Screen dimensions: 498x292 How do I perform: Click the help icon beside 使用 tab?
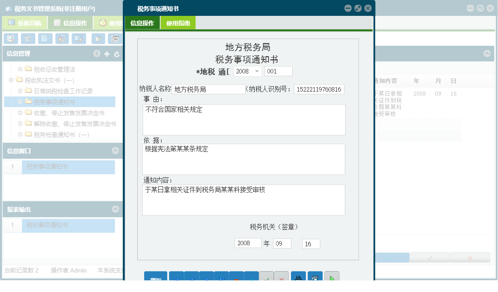click(x=103, y=23)
